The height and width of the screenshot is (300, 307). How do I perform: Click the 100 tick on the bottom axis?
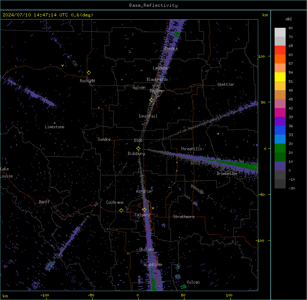229,295
